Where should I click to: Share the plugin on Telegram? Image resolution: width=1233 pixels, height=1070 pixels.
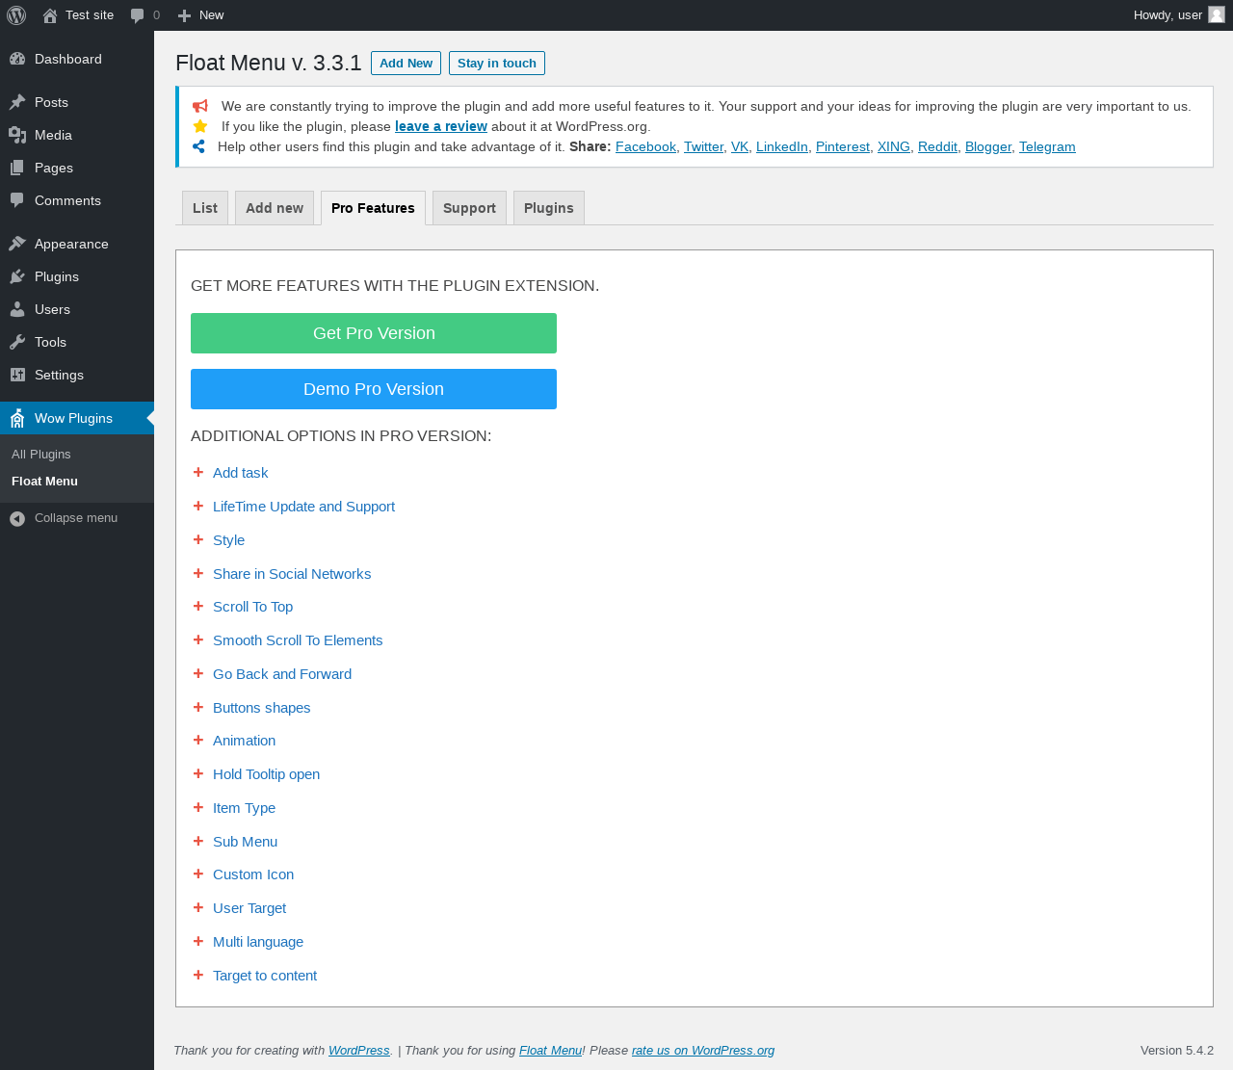pyautogui.click(x=1047, y=146)
